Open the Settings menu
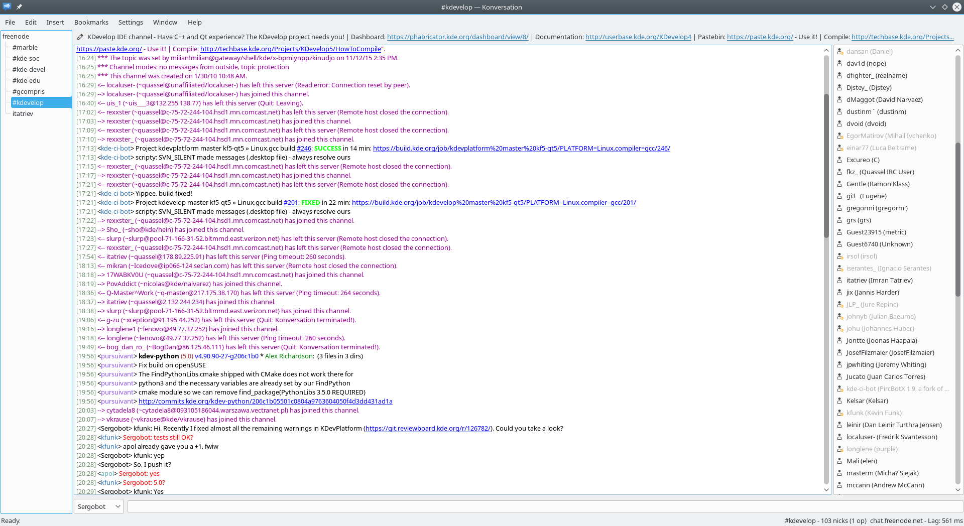This screenshot has width=964, height=526. point(131,22)
